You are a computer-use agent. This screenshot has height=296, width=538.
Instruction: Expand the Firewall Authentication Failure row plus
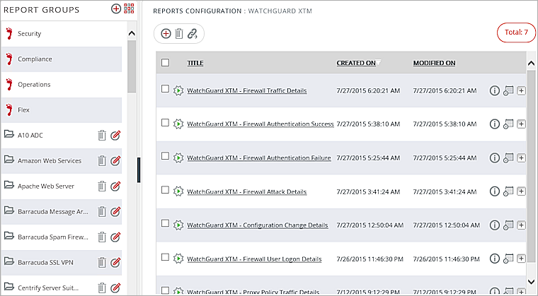point(521,158)
